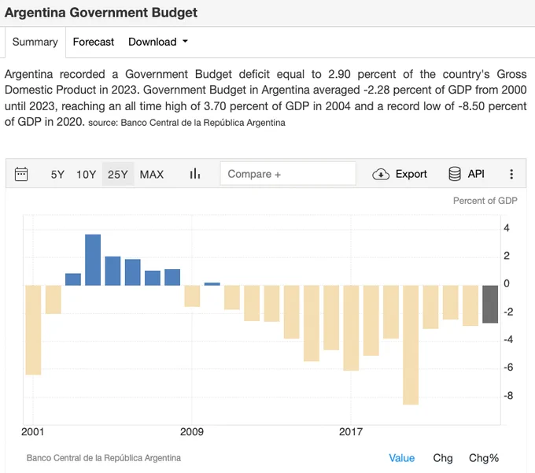Click the Export cloud download icon
The width and height of the screenshot is (535, 473).
381,174
